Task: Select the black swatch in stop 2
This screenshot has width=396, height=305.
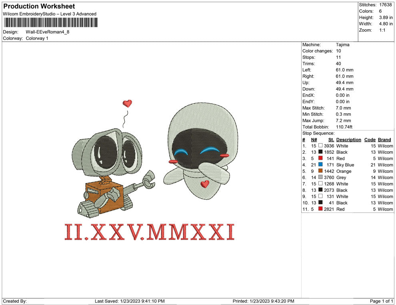Action: (320, 152)
